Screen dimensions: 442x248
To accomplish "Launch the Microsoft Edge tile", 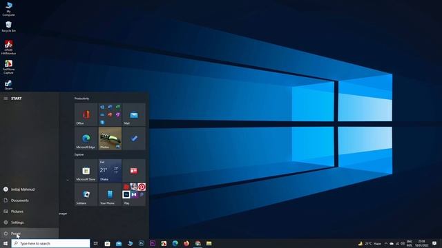I will 86,138.
